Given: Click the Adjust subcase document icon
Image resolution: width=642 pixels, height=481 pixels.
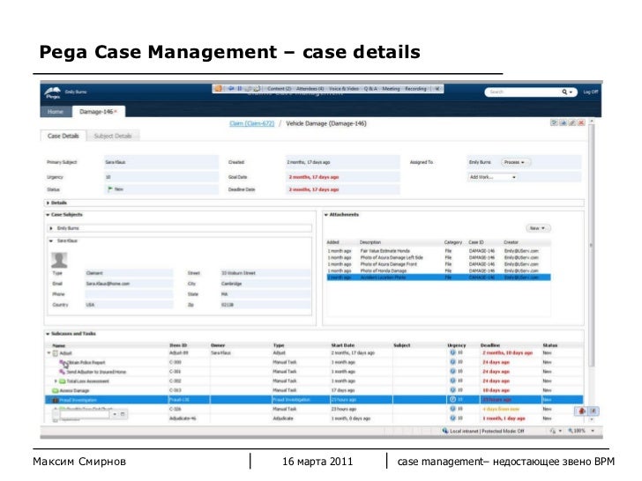Looking at the screenshot, I should [x=56, y=353].
